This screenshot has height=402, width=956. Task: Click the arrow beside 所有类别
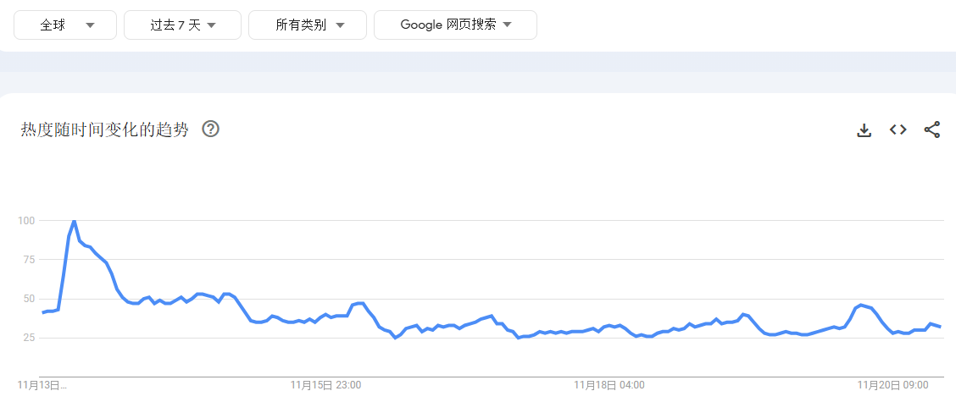point(340,25)
